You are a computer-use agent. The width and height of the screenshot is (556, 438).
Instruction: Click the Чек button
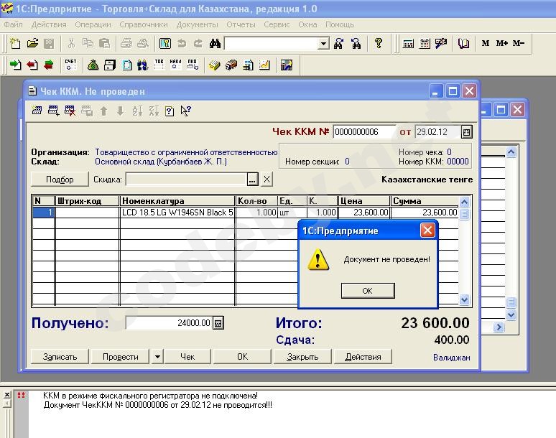187,357
